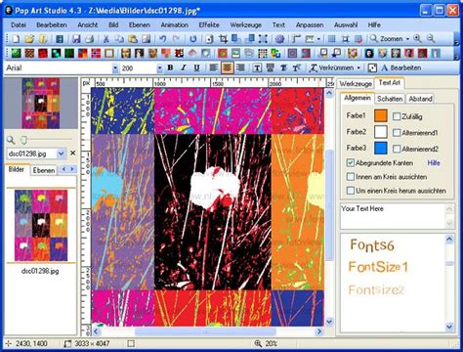
Task: Expand the Verkrümmen dropdown
Action: (x=358, y=68)
